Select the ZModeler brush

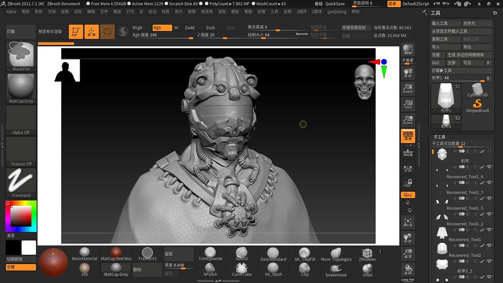click(367, 254)
